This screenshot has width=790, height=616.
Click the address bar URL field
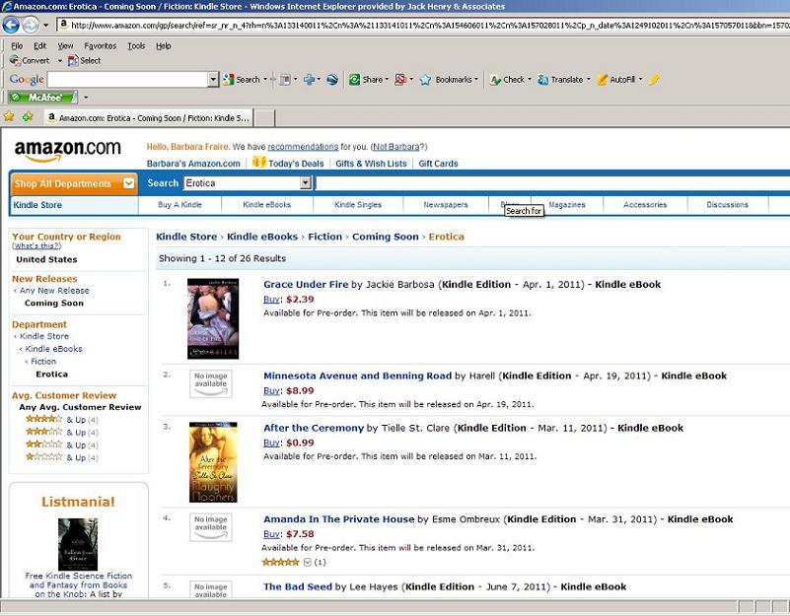pos(423,25)
